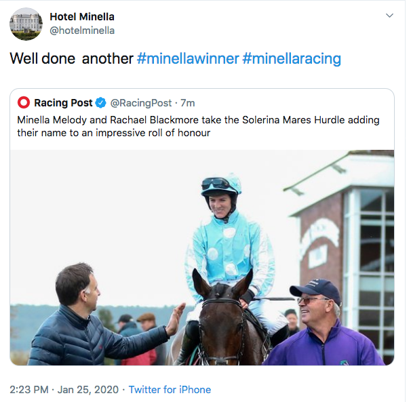
Task: Click the Jan 25, 2020 date
Action: pyautogui.click(x=90, y=390)
